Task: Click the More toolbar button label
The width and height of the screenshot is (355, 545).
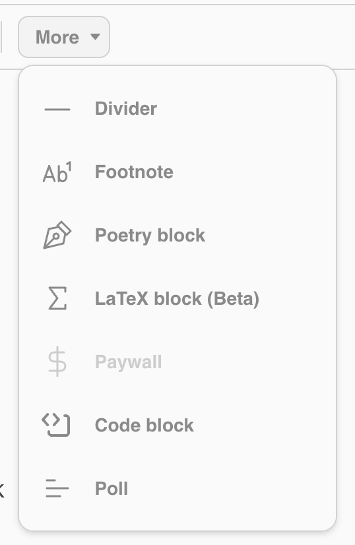Action: click(x=57, y=37)
